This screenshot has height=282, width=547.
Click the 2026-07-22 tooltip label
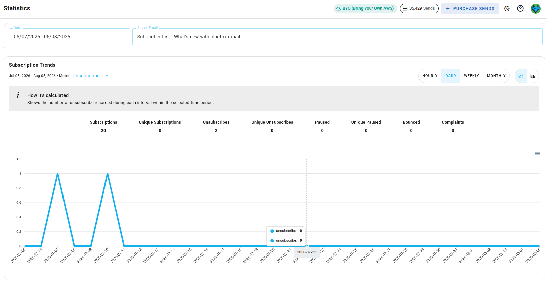[307, 252]
